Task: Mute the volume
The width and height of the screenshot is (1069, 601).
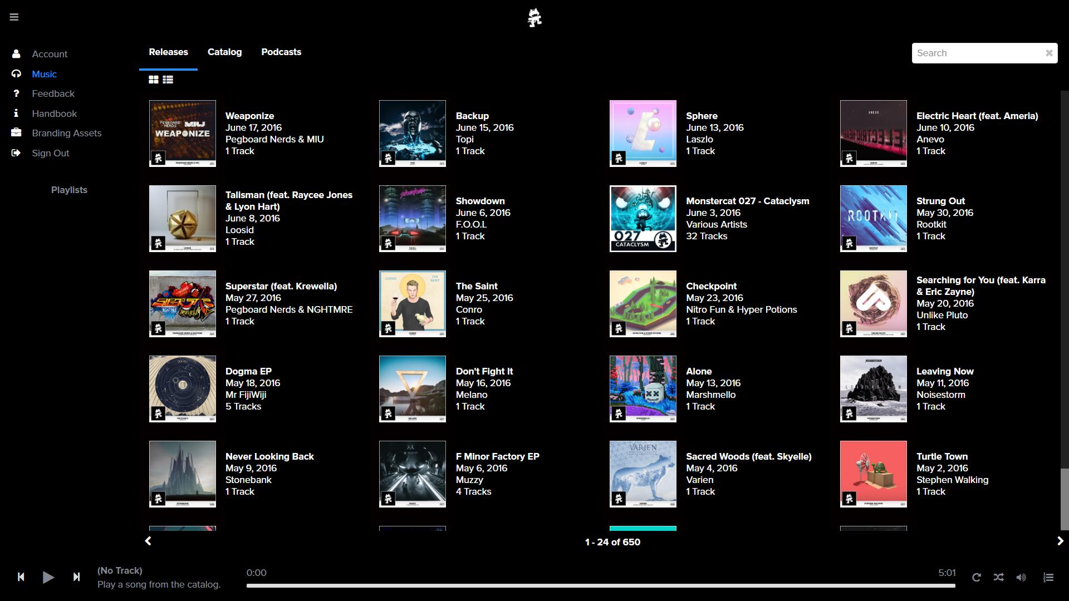Action: [1021, 578]
